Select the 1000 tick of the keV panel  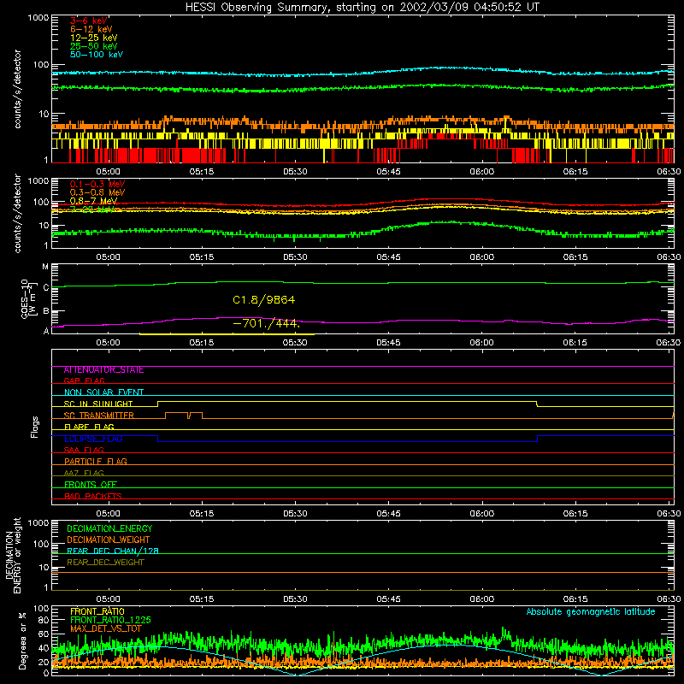point(38,18)
